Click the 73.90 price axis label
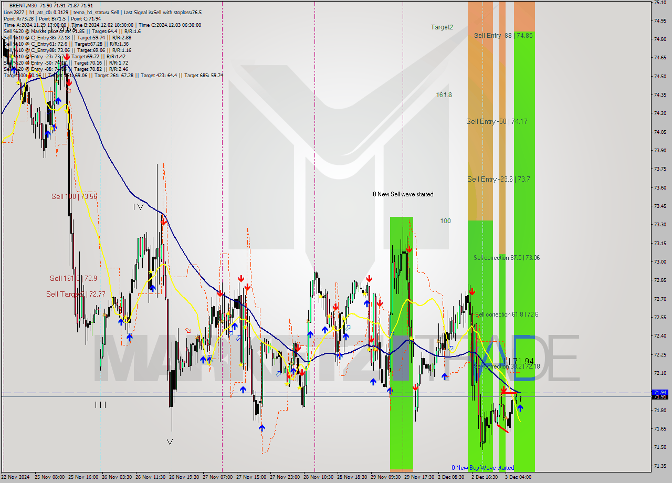672x483 pixels. 660,150
